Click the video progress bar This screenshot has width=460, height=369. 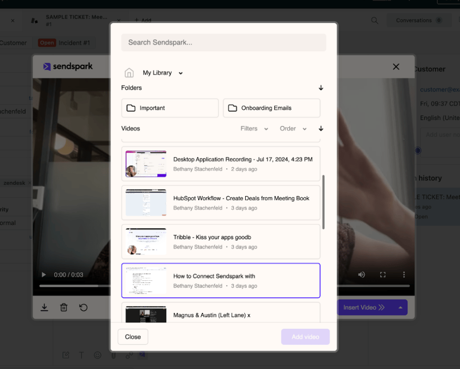coord(75,286)
